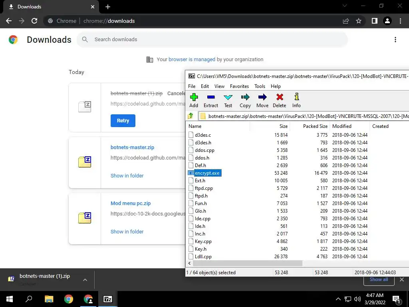The height and width of the screenshot is (307, 409).
Task: Go back in Chrome
Action: pyautogui.click(x=9, y=21)
